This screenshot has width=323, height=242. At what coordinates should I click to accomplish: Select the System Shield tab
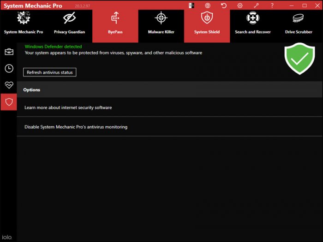pyautogui.click(x=207, y=26)
